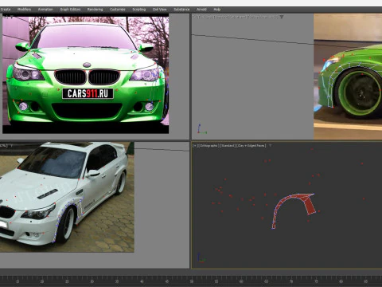This screenshot has width=382, height=287.
Task: Open the [+] general viewport menu in Orthographic view
Action: tap(195, 146)
